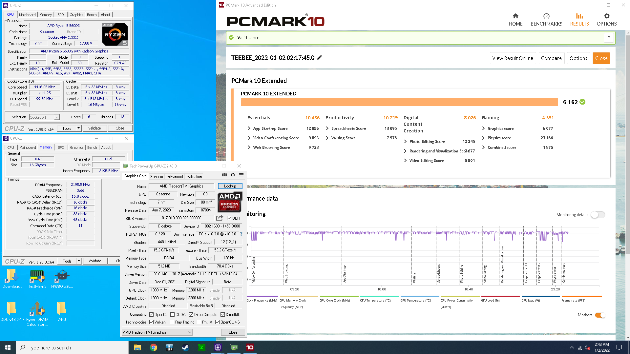
Task: Switch to SPD tab in top CPU-Z
Action: pyautogui.click(x=61, y=15)
